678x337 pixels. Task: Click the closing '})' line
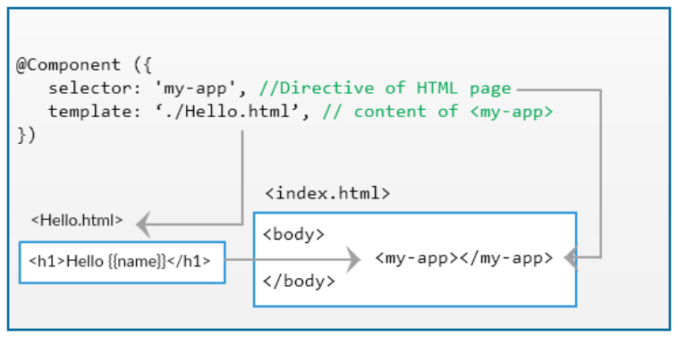[x=26, y=135]
